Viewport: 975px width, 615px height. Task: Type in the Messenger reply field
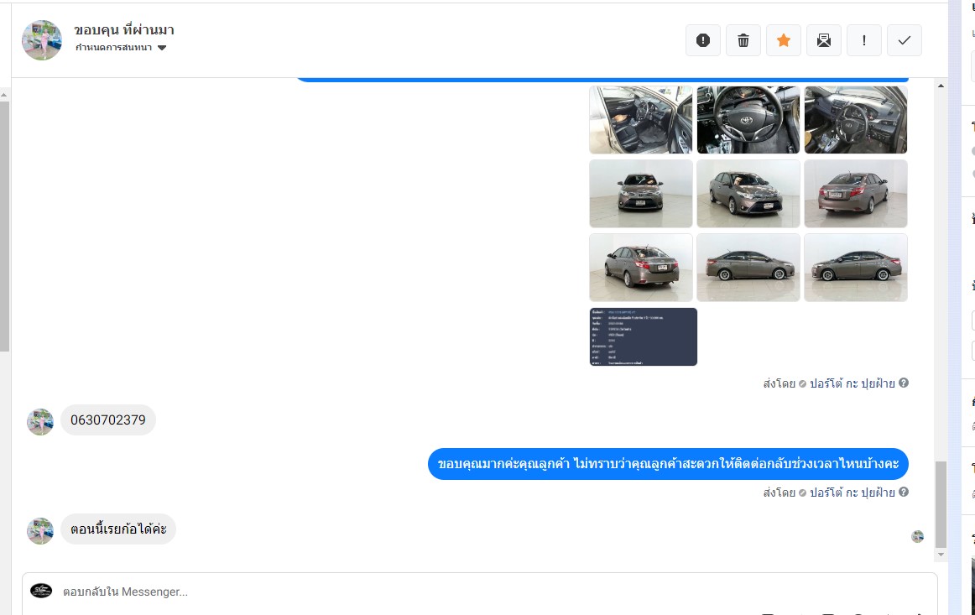point(420,592)
